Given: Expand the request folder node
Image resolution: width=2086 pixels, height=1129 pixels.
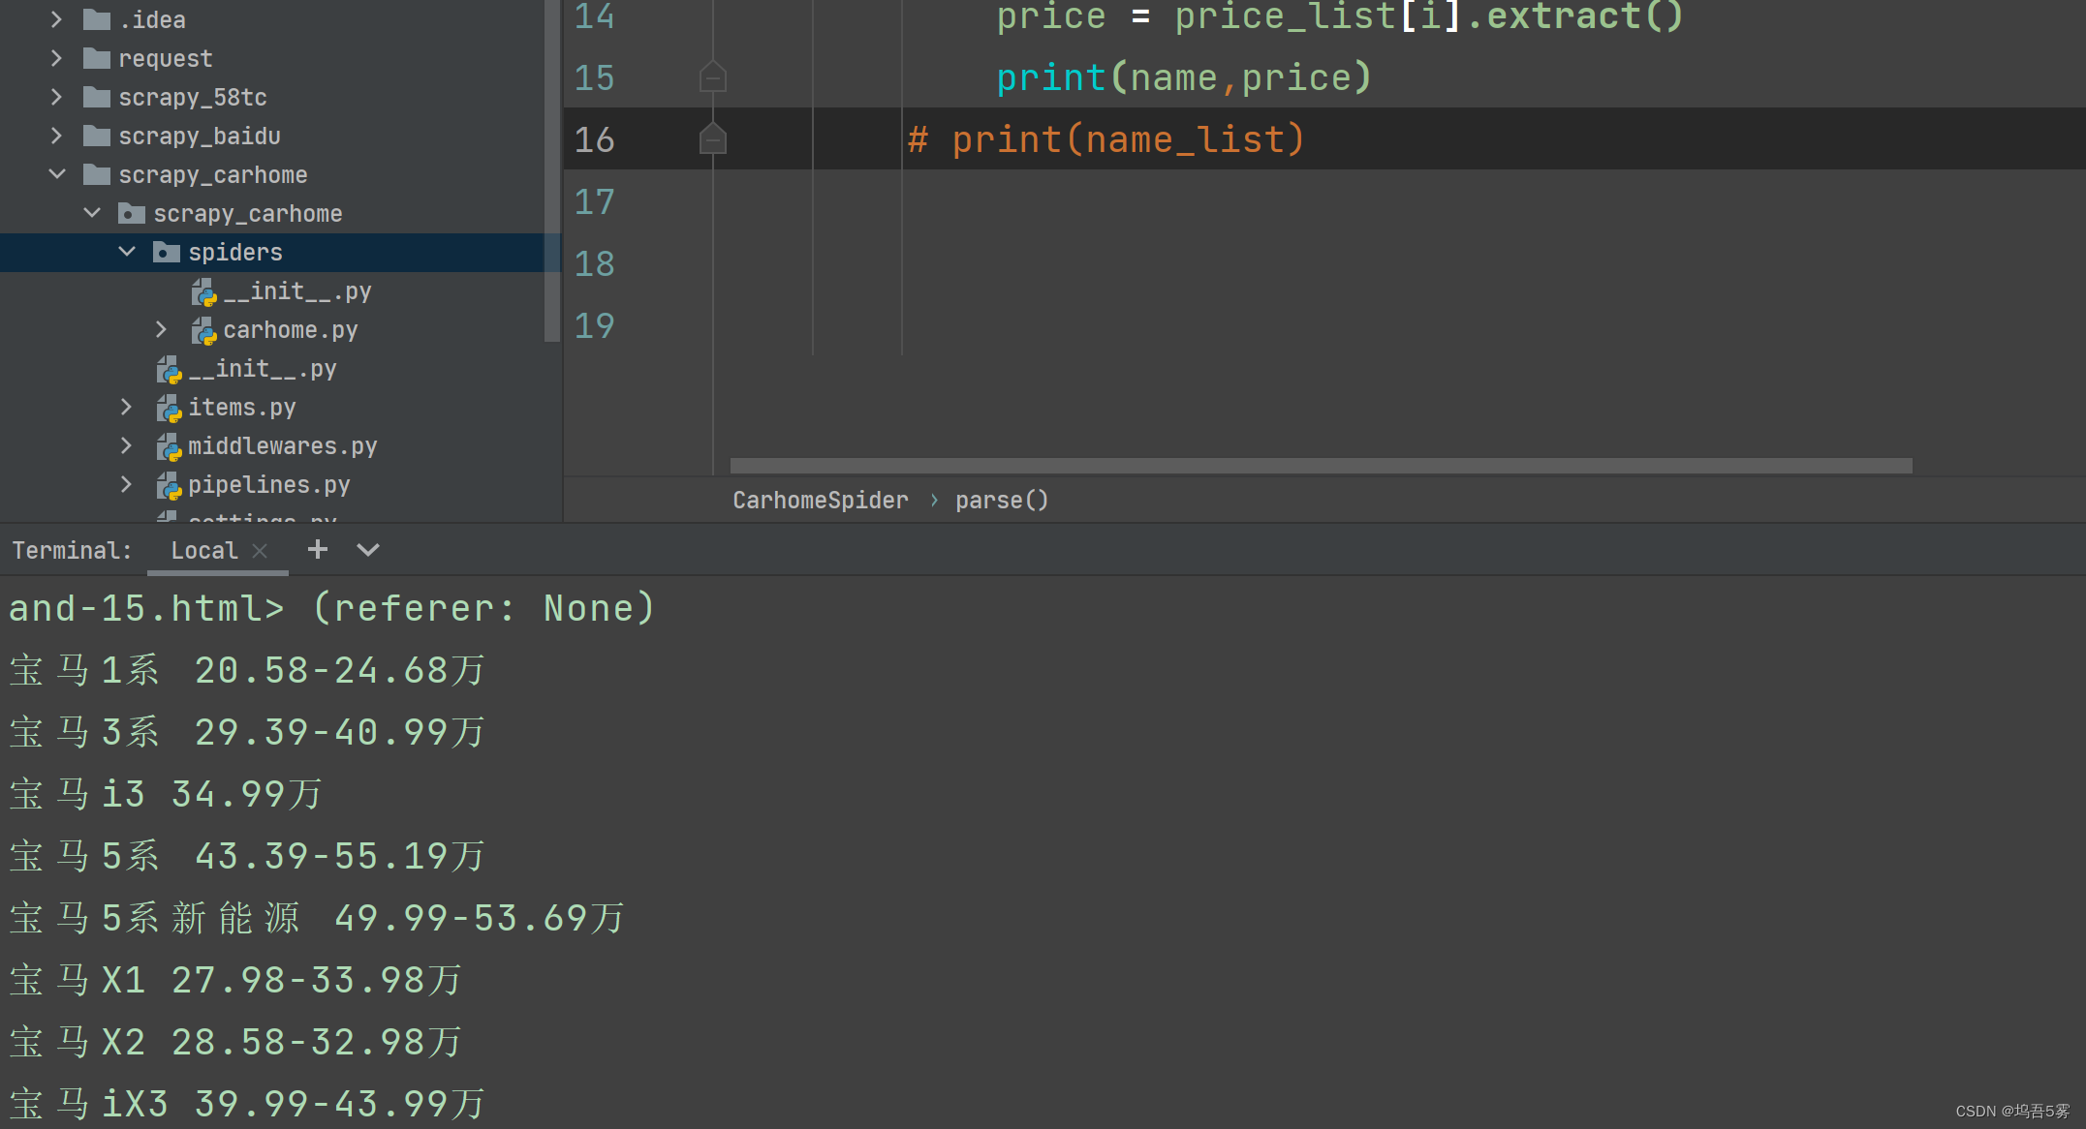Looking at the screenshot, I should point(56,59).
